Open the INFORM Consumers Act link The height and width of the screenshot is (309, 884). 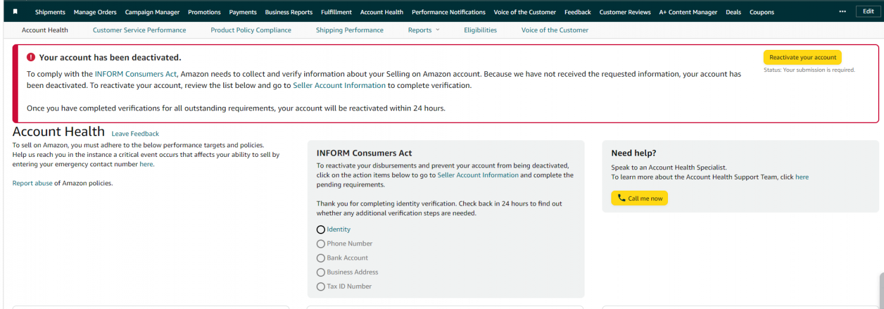coord(136,74)
